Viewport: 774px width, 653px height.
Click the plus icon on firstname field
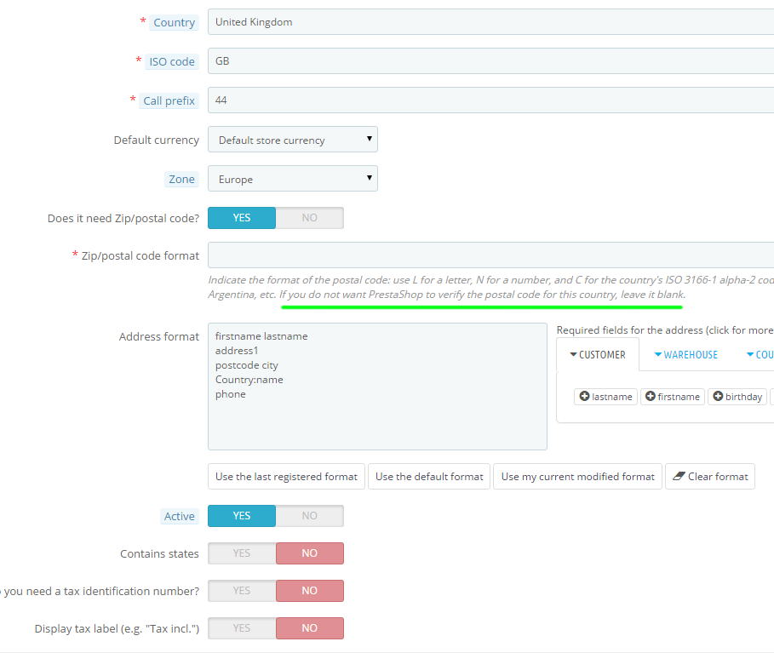click(x=651, y=397)
